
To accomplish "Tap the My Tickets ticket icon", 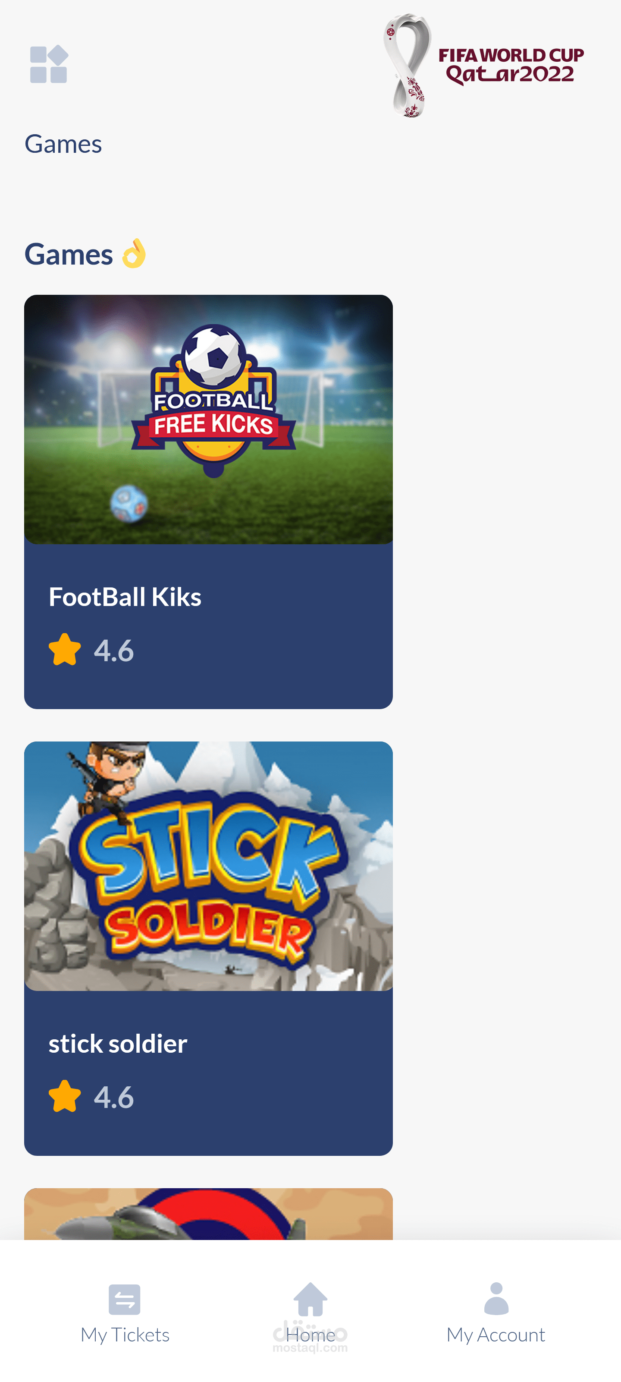I will [124, 1299].
